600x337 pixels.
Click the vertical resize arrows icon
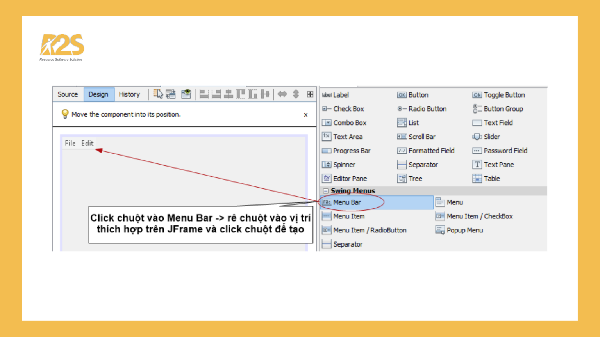(x=296, y=94)
